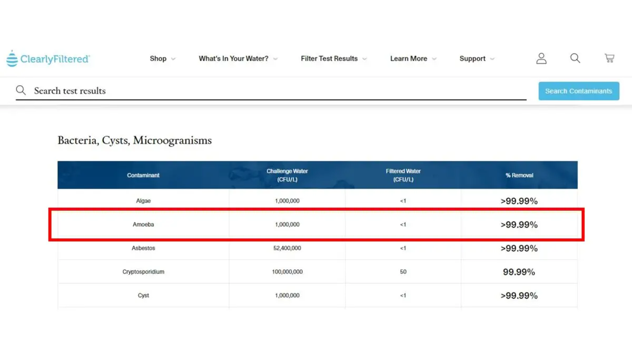Expand What's In Your Water? chevron
Image resolution: width=632 pixels, height=355 pixels.
coord(275,59)
